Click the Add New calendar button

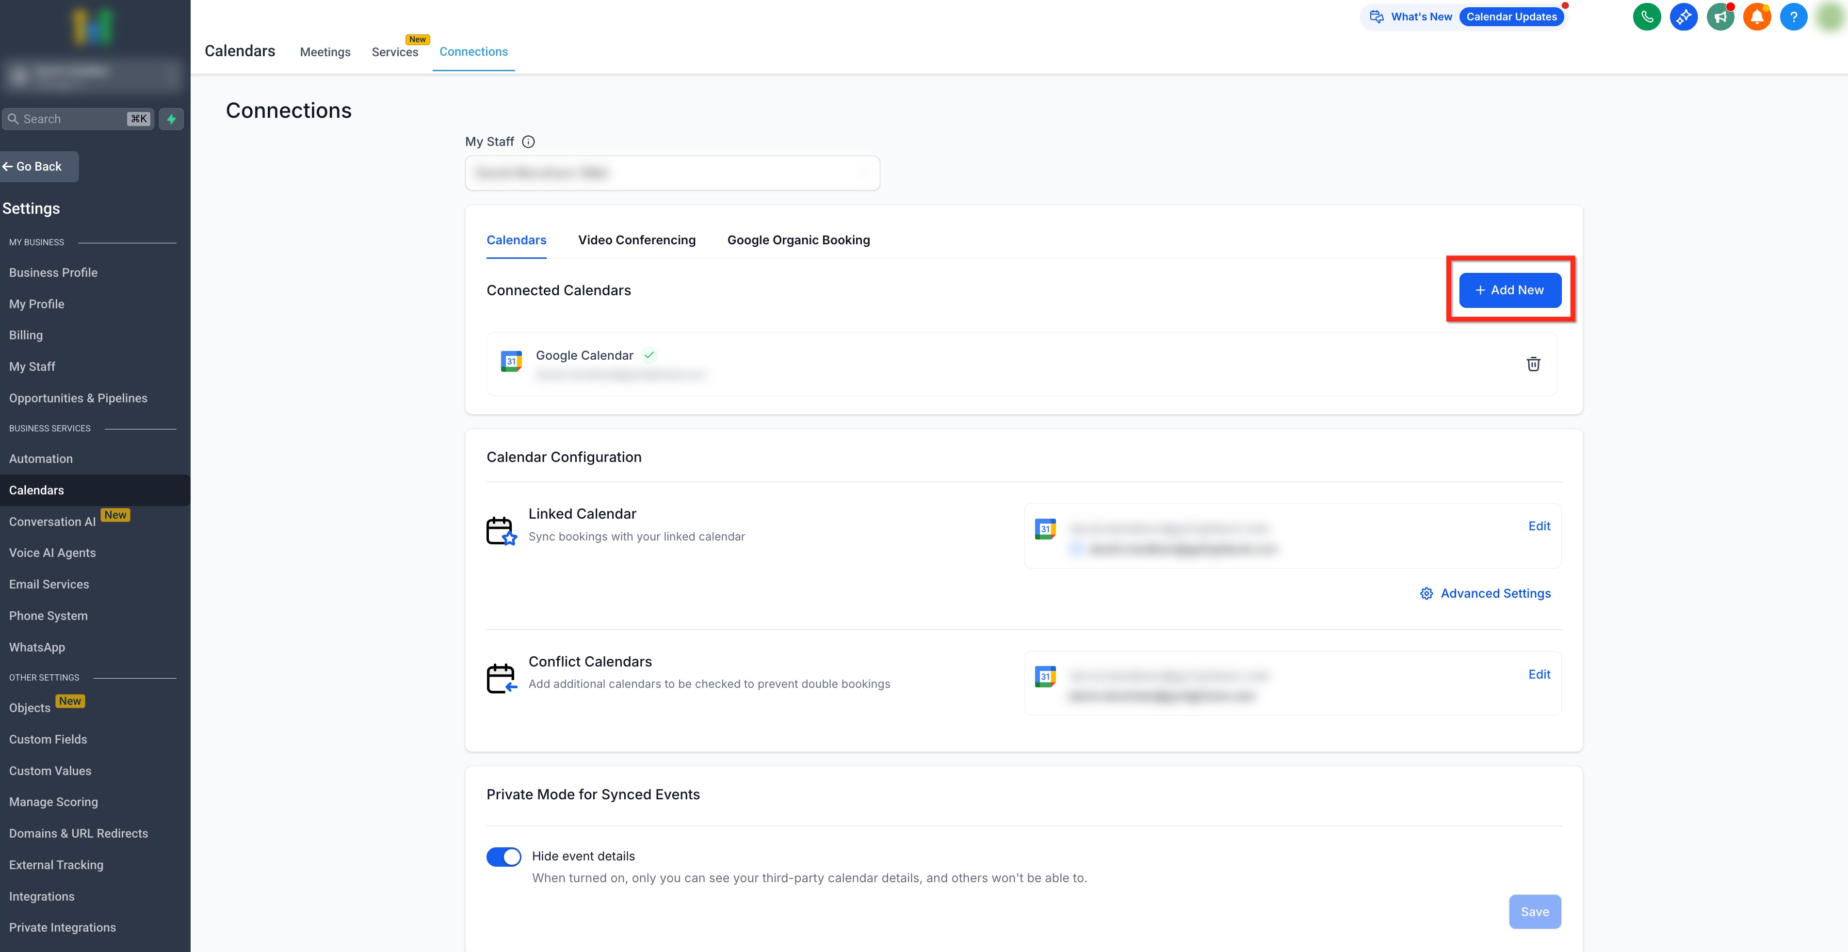point(1509,290)
